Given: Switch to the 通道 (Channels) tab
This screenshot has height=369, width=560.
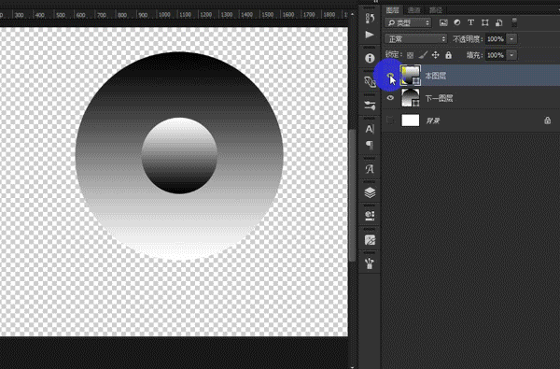Looking at the screenshot, I should pyautogui.click(x=413, y=10).
